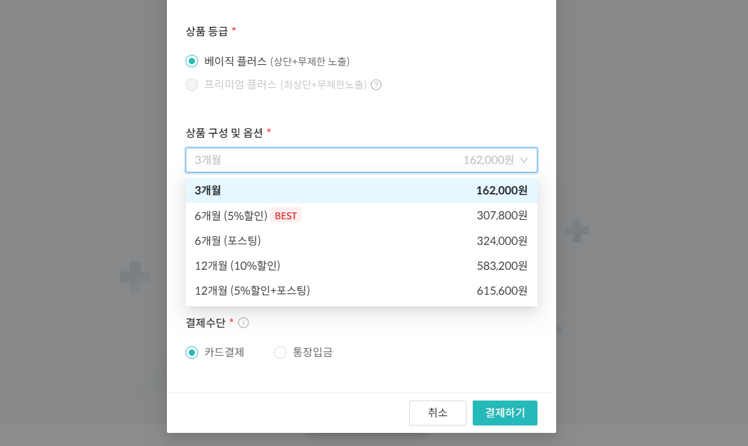Select 프리미엄 플러스 radio button

[192, 85]
